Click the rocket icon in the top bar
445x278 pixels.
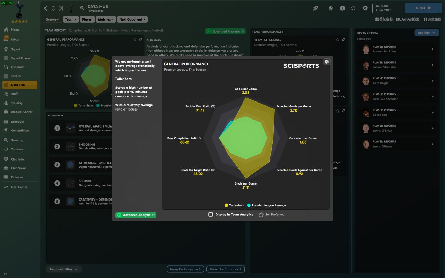[315, 8]
